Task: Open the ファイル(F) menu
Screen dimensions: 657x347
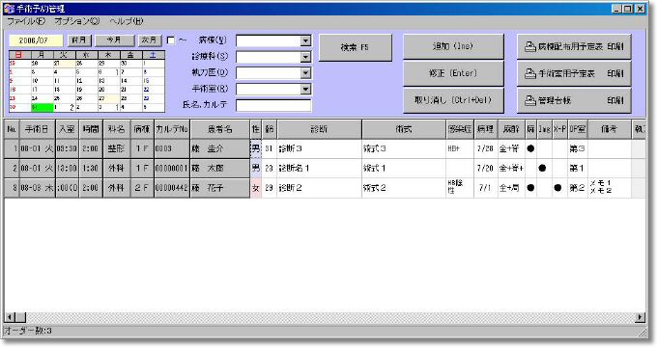Action: (x=26, y=21)
